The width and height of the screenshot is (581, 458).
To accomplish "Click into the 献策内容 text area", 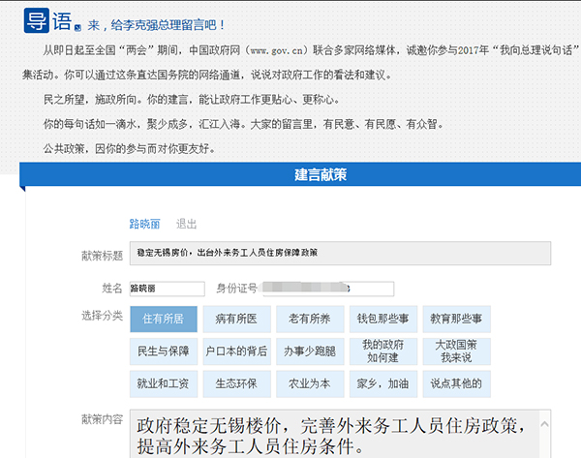I will click(339, 434).
